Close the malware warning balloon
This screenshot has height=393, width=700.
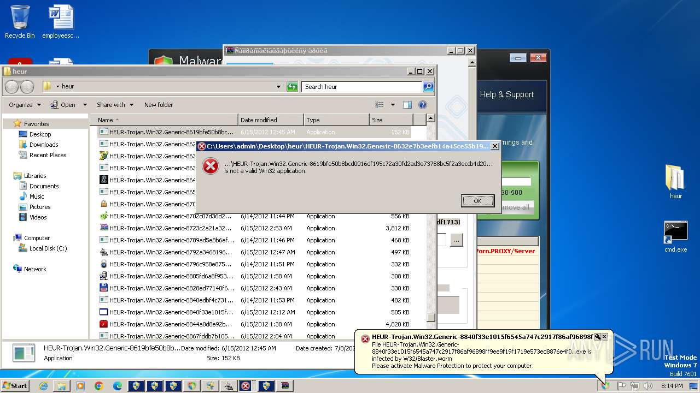604,337
